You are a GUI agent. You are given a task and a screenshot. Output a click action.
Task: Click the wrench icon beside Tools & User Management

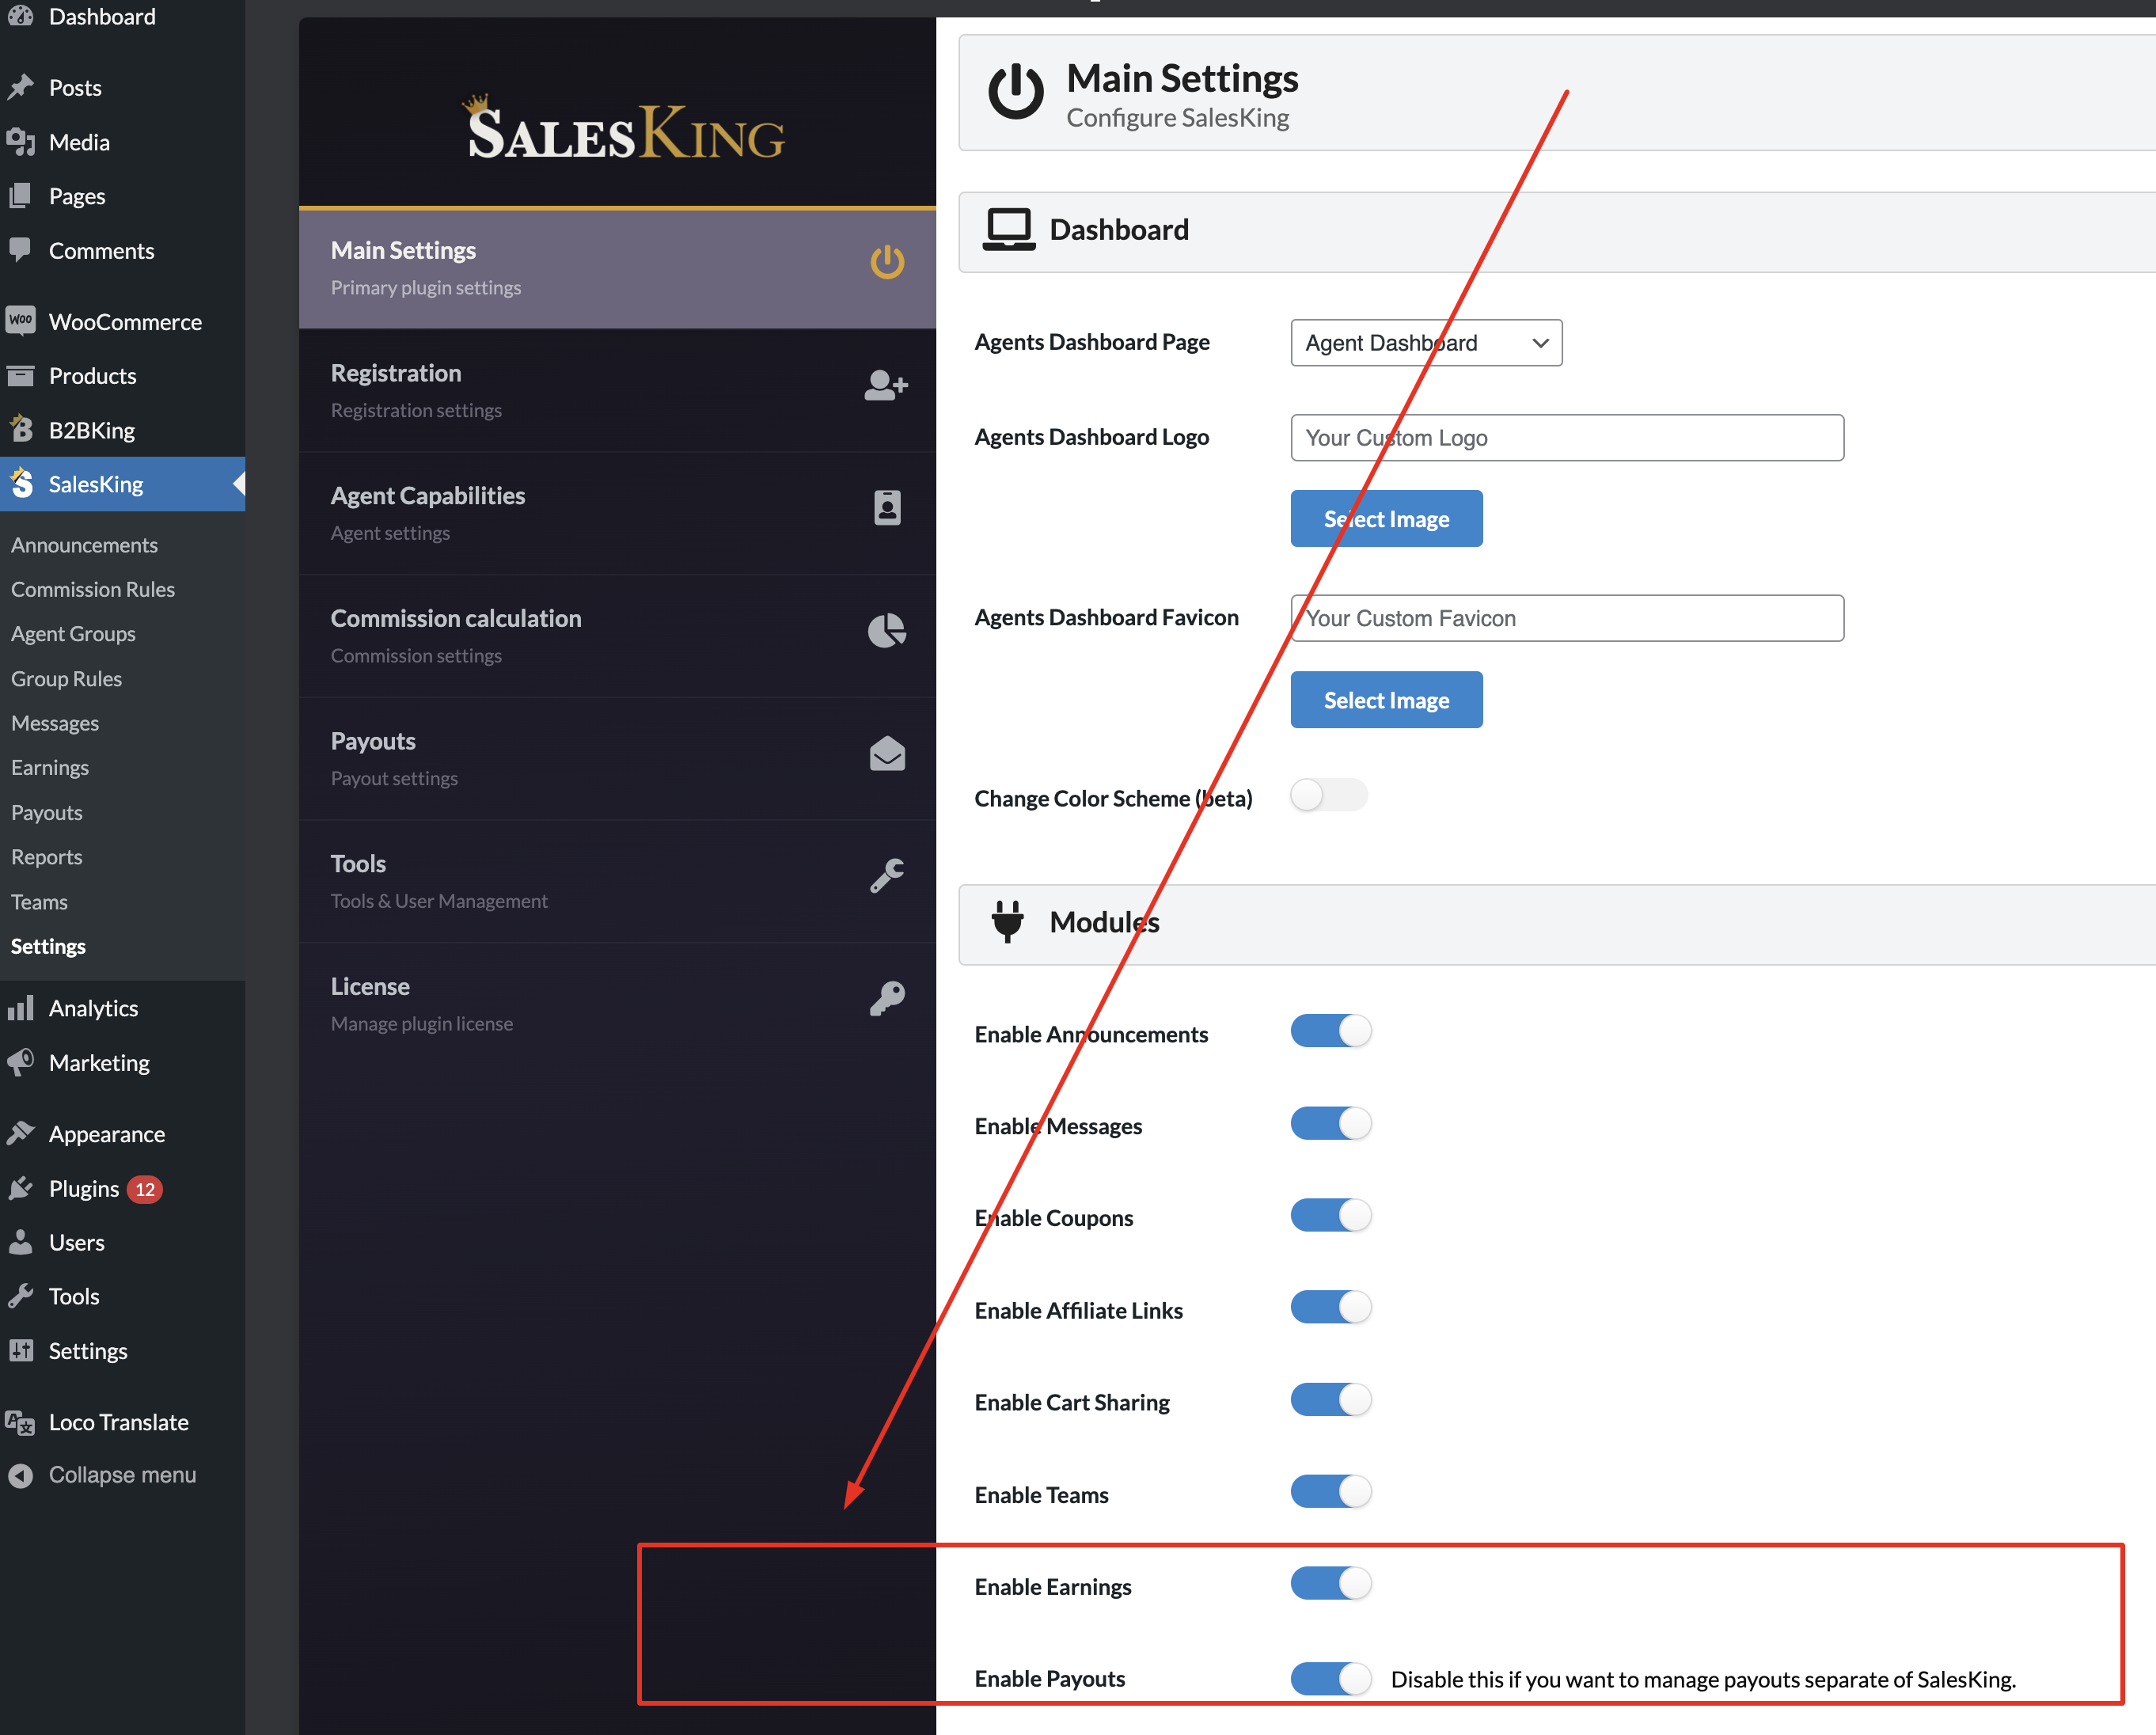pos(887,876)
